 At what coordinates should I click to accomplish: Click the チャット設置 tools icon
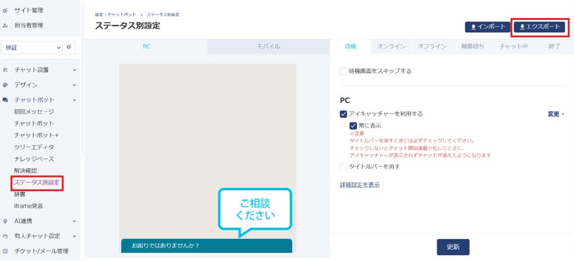point(5,70)
